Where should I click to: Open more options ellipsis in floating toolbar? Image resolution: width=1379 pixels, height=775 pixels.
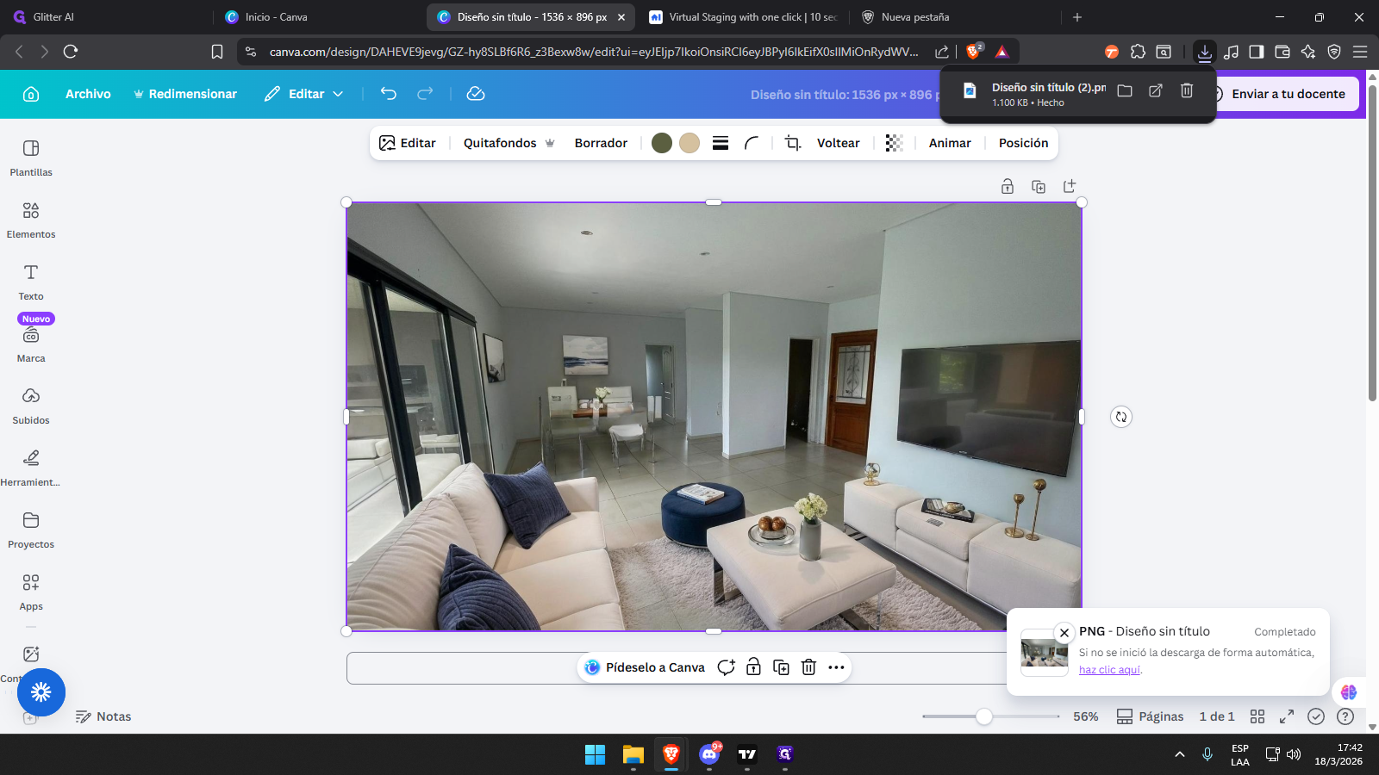[836, 667]
